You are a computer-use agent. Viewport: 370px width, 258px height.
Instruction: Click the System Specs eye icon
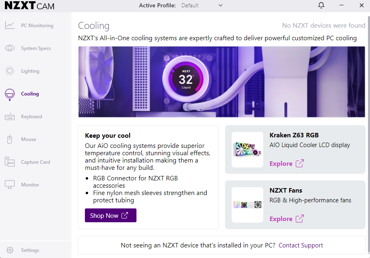click(10, 48)
